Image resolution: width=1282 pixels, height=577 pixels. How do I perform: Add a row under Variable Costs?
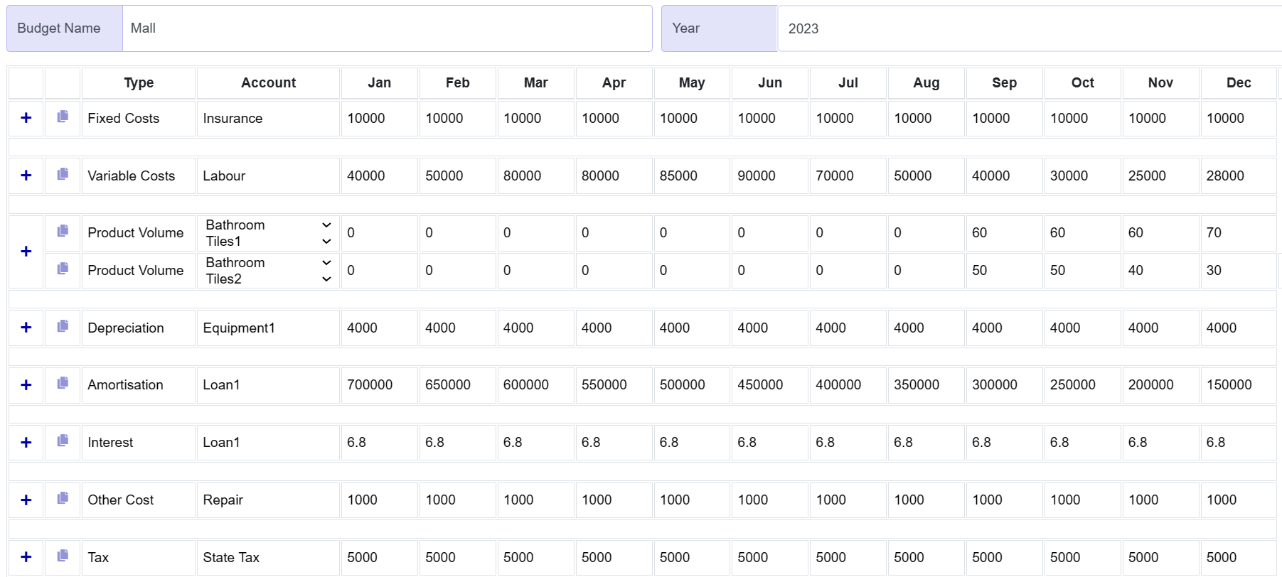click(26, 176)
